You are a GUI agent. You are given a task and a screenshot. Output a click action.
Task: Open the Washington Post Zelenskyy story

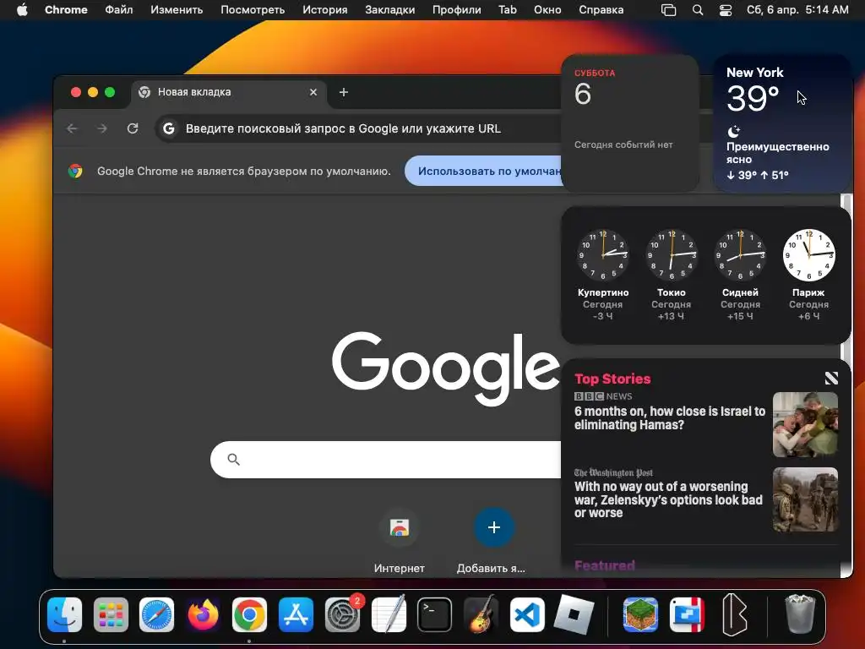668,499
